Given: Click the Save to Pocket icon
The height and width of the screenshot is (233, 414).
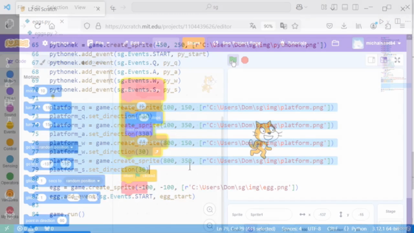Looking at the screenshot, I should [329, 26].
